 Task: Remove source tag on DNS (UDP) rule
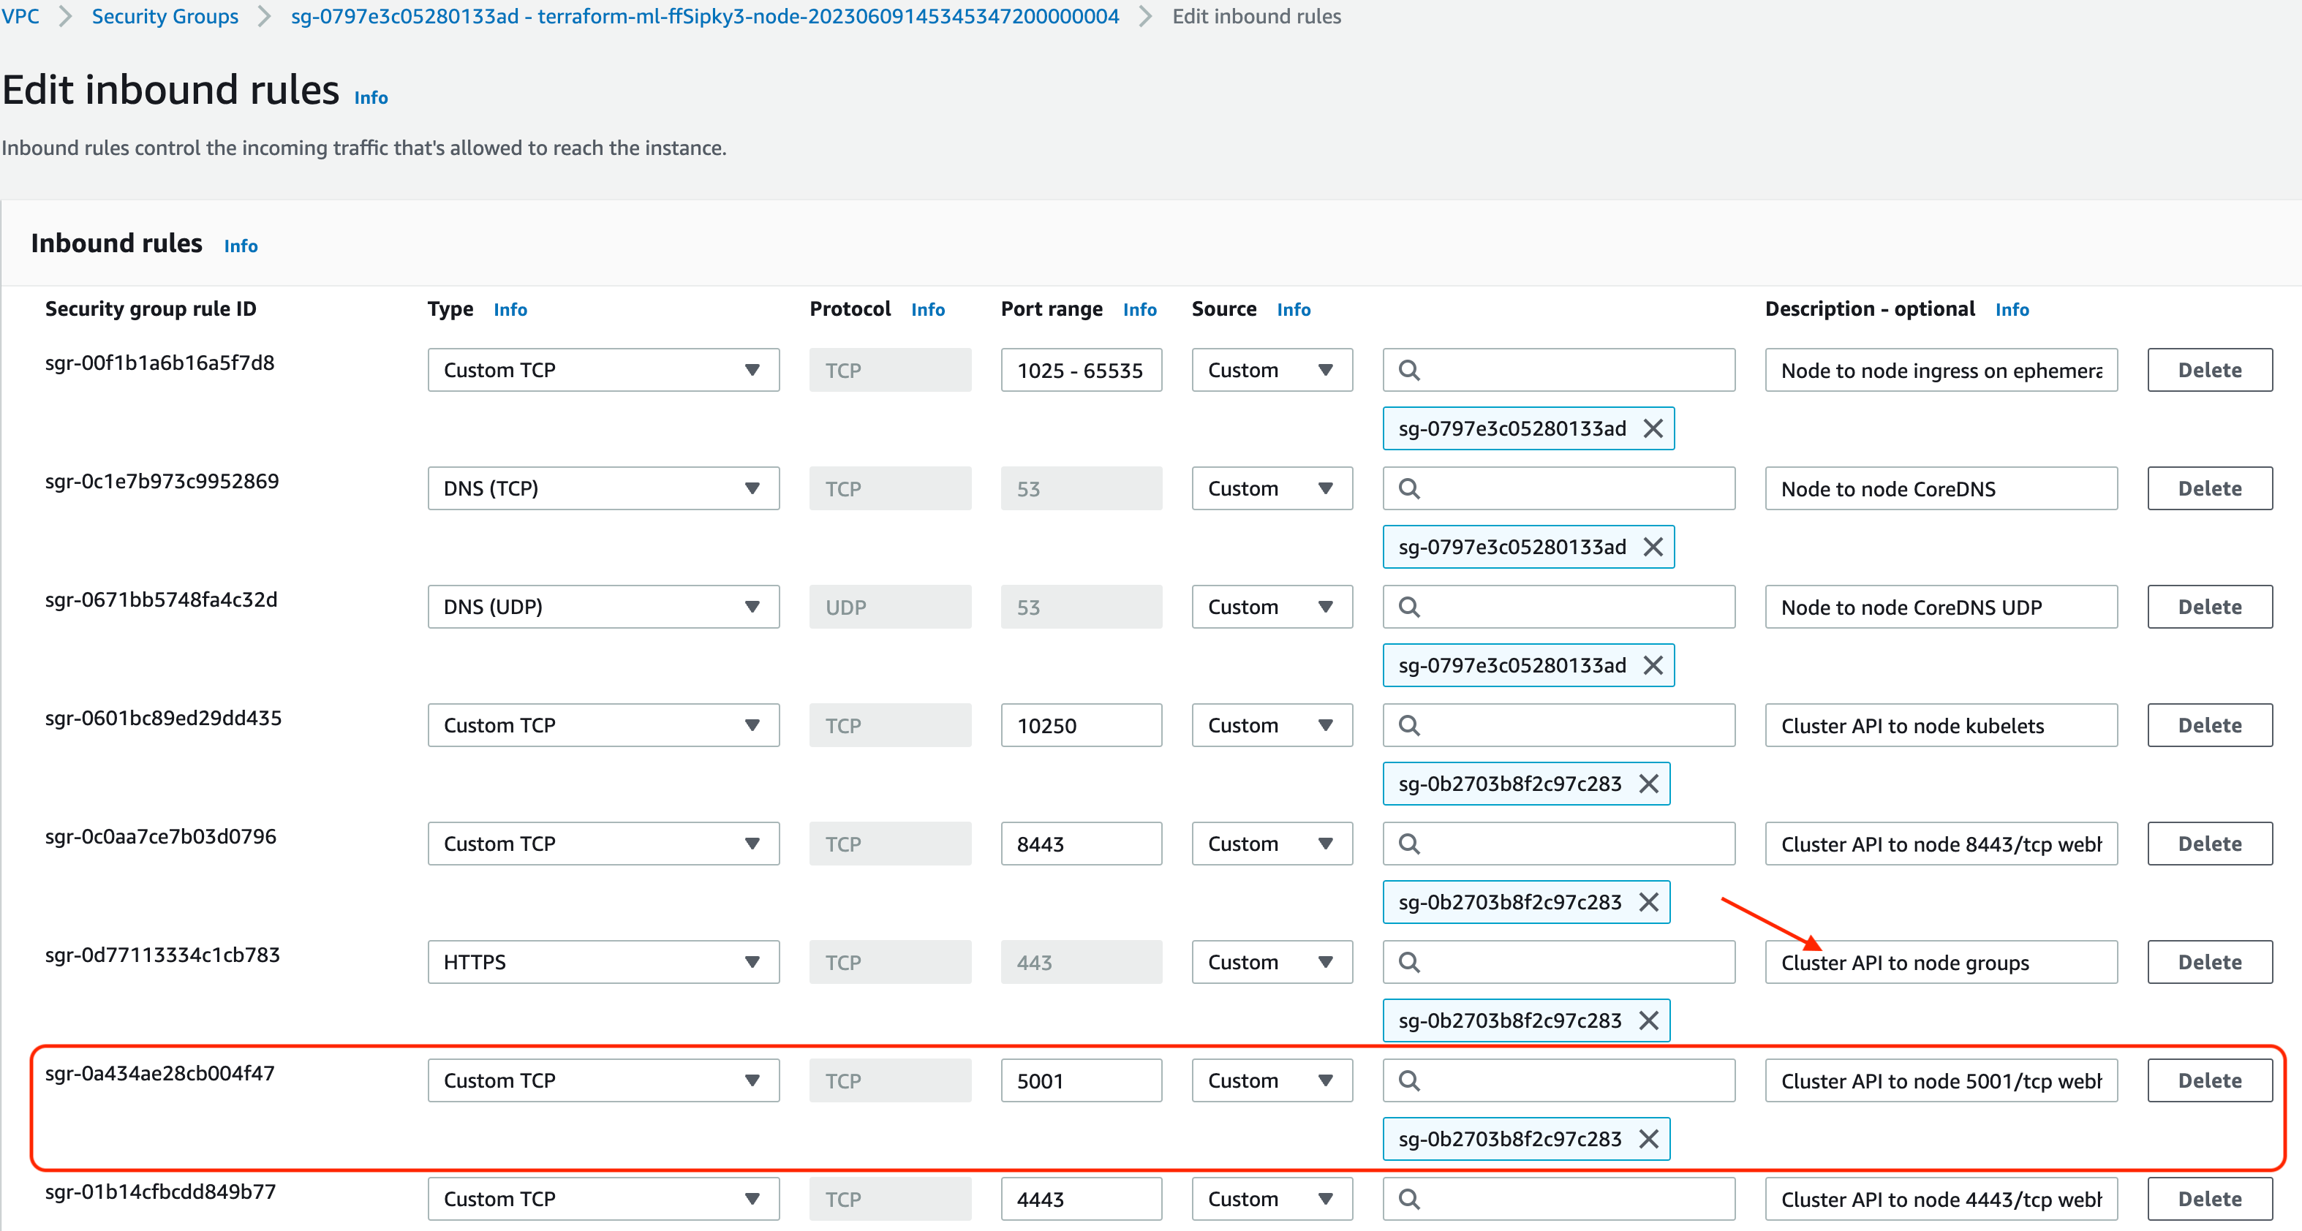pos(1653,665)
